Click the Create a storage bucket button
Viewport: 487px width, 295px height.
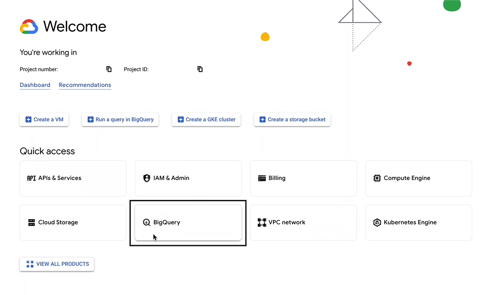(x=292, y=119)
